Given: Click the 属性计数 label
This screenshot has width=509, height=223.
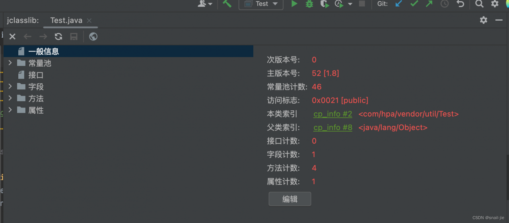Looking at the screenshot, I should [x=284, y=181].
